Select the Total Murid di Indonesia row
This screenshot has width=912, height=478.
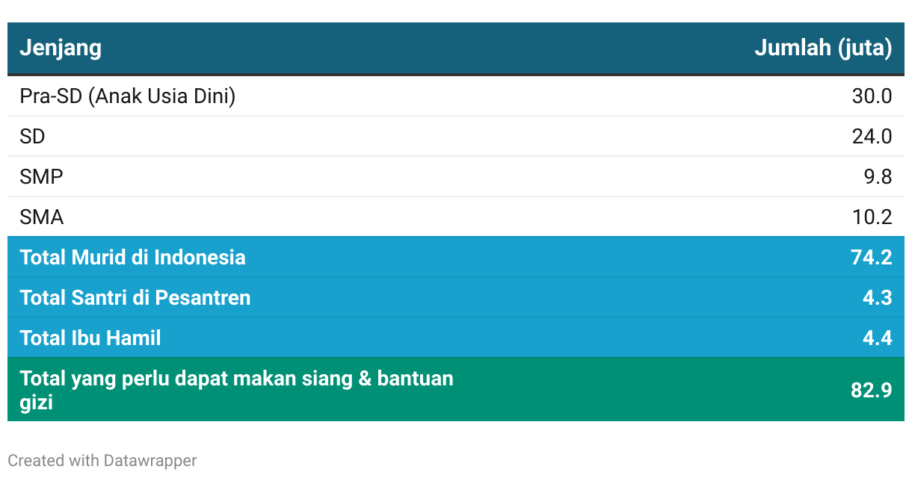[x=456, y=257]
